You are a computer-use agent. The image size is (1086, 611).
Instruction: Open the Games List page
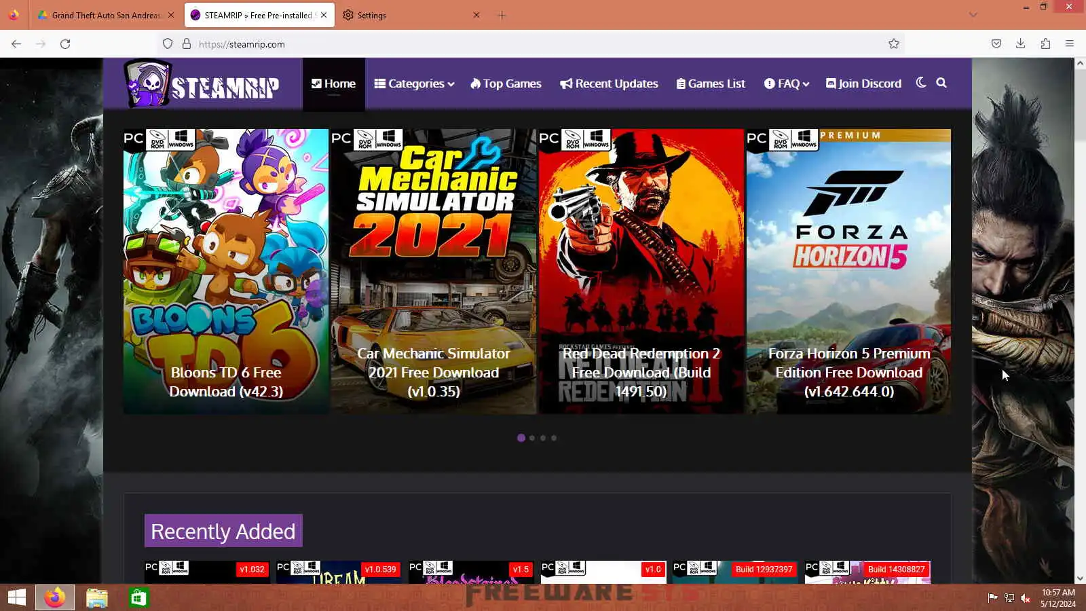pos(711,84)
